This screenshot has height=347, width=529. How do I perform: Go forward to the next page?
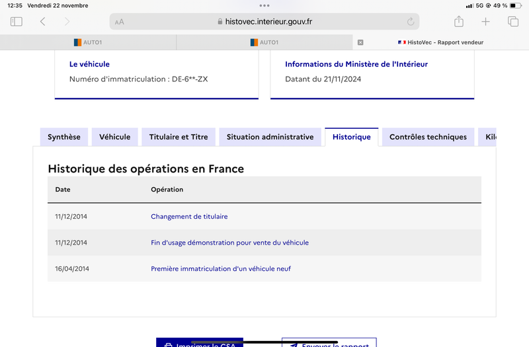click(67, 22)
